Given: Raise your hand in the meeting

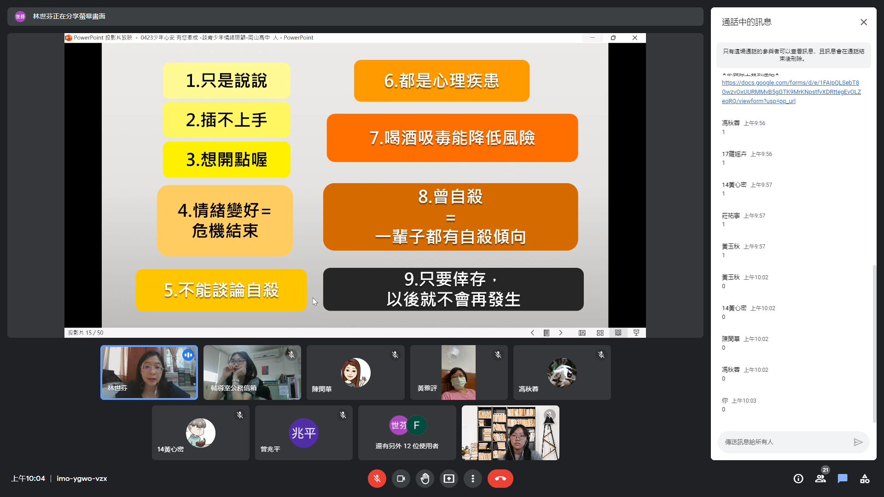Looking at the screenshot, I should click(x=425, y=479).
